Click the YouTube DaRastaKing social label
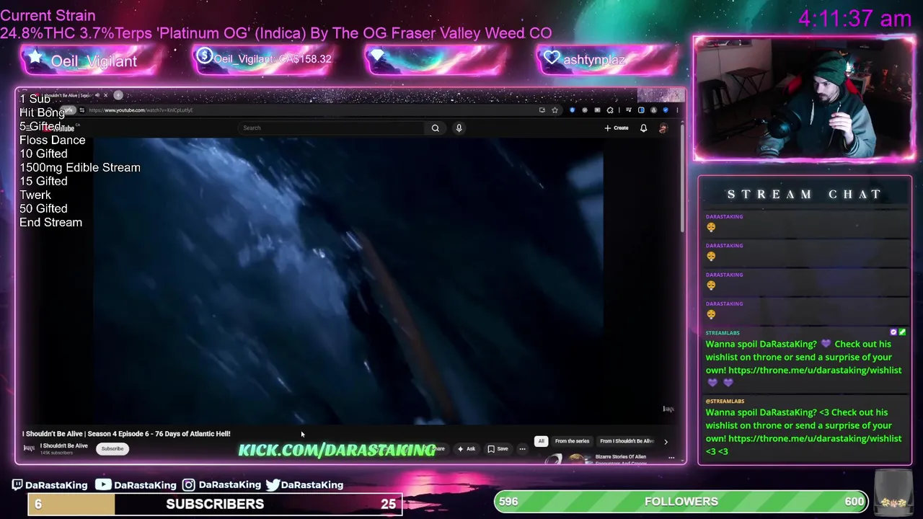The image size is (923, 519). coord(137,485)
